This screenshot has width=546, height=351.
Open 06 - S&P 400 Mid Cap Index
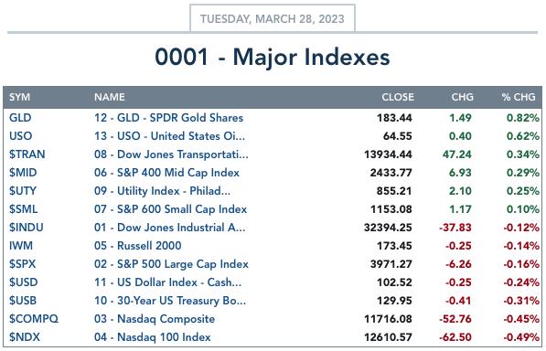[166, 173]
